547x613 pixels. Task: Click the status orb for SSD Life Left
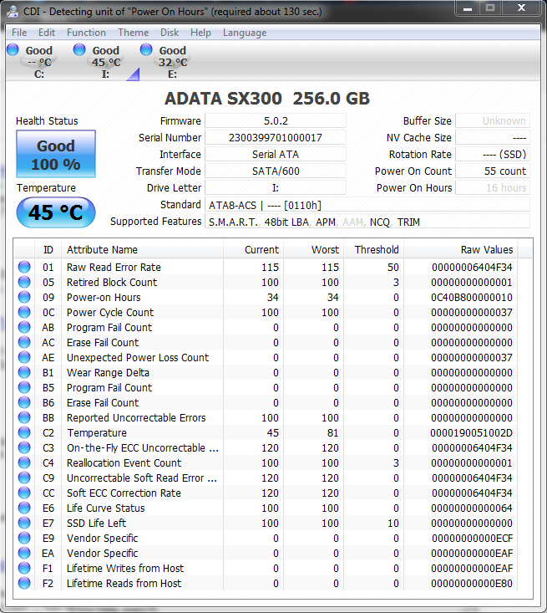coord(24,524)
